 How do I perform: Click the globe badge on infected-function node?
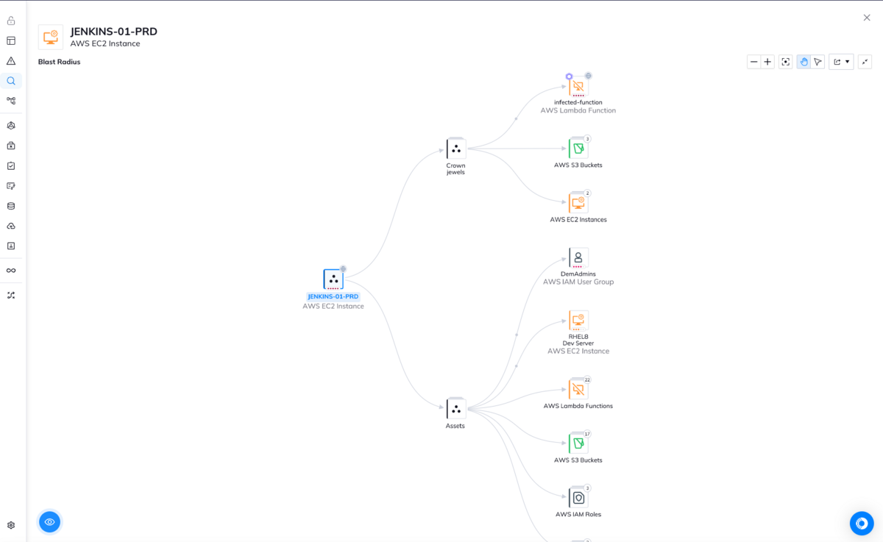pyautogui.click(x=588, y=76)
